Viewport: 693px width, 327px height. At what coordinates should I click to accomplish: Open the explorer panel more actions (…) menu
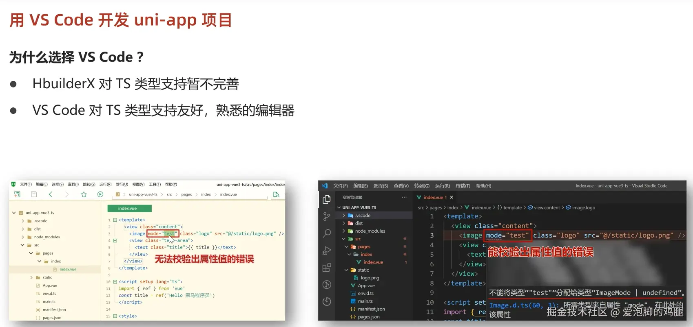pyautogui.click(x=404, y=197)
